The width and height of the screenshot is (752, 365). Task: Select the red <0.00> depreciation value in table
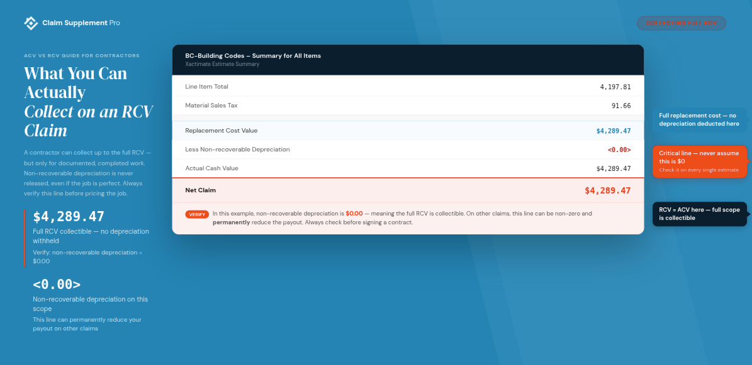619,150
